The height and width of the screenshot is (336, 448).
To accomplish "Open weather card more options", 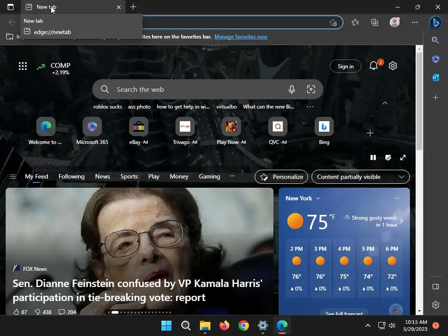I will [396, 198].
